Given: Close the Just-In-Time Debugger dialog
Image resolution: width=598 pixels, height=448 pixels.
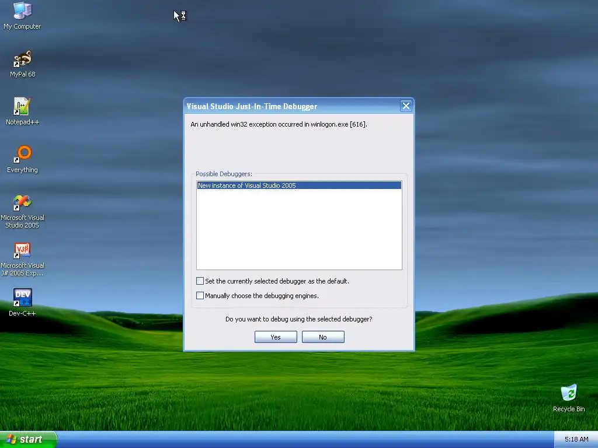Looking at the screenshot, I should coord(406,106).
